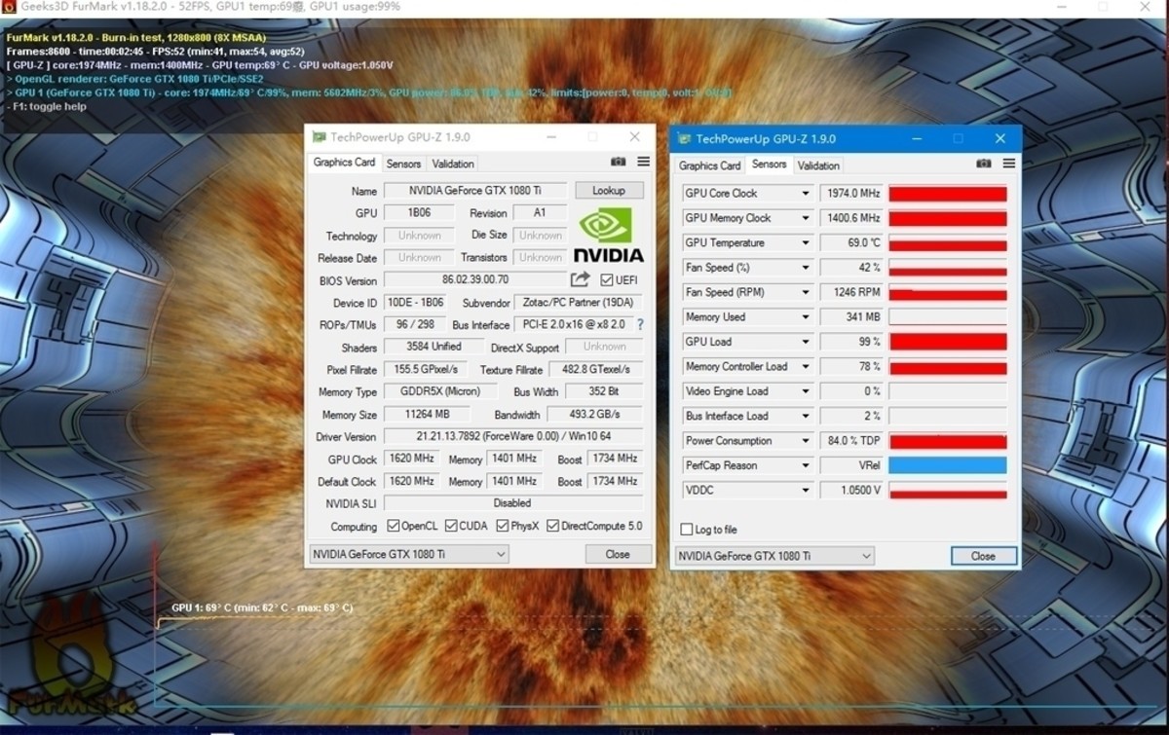Toggle the DirectCompute 5.0 checkbox
Image resolution: width=1169 pixels, height=735 pixels.
point(552,526)
